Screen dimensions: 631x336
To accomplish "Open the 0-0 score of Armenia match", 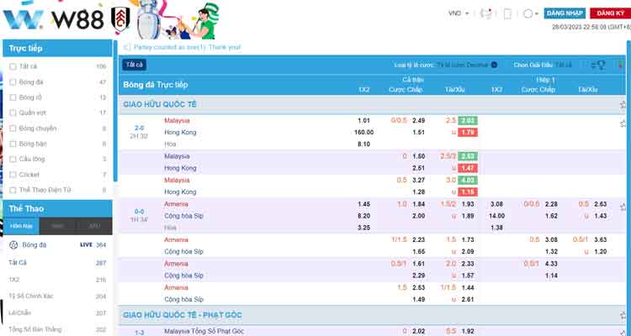I will tap(139, 212).
